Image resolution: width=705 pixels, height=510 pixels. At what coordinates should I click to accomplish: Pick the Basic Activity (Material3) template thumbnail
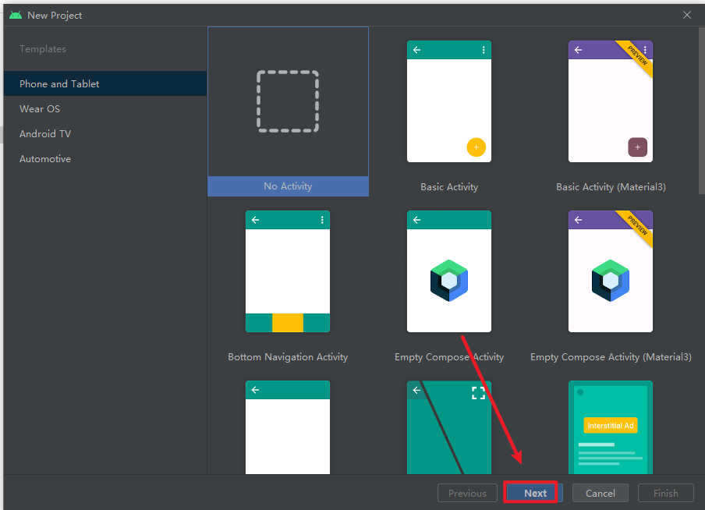pyautogui.click(x=610, y=101)
